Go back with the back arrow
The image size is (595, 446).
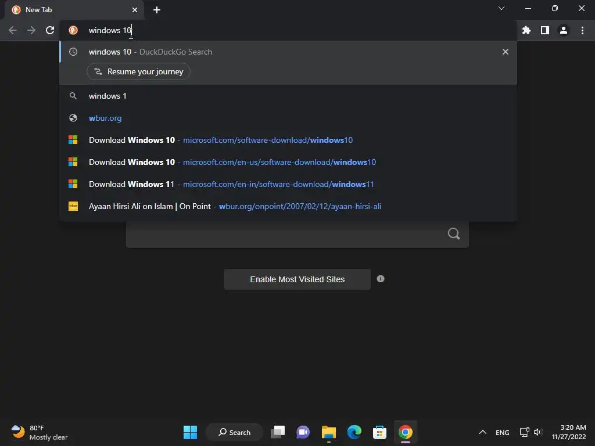tap(13, 30)
